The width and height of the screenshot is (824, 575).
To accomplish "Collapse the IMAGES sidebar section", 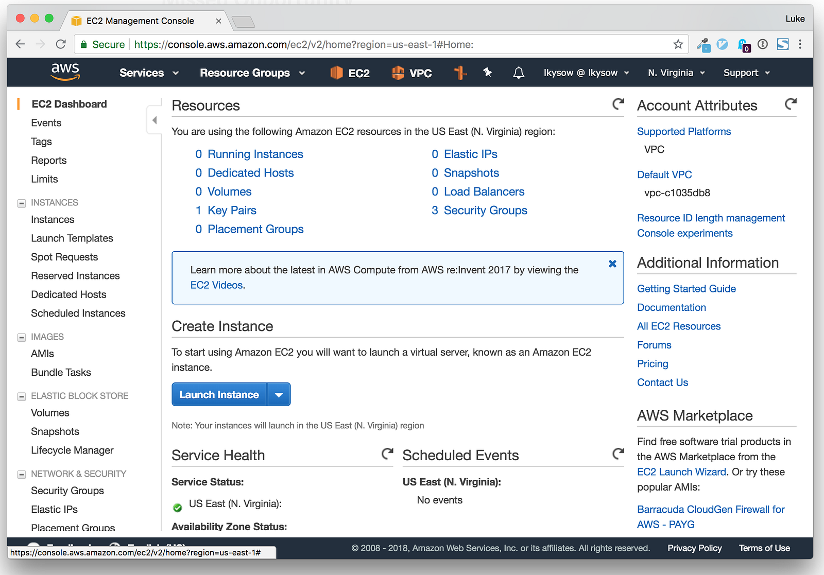I will (22, 338).
